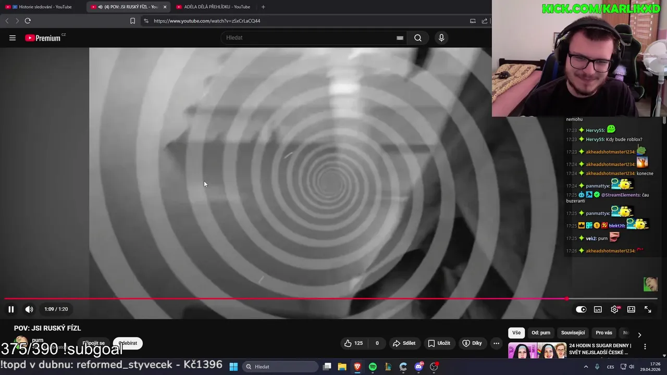The height and width of the screenshot is (375, 667).
Task: Show more filter chips with the right arrow
Action: pos(639,334)
